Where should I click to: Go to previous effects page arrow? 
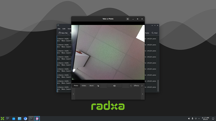click(131, 86)
